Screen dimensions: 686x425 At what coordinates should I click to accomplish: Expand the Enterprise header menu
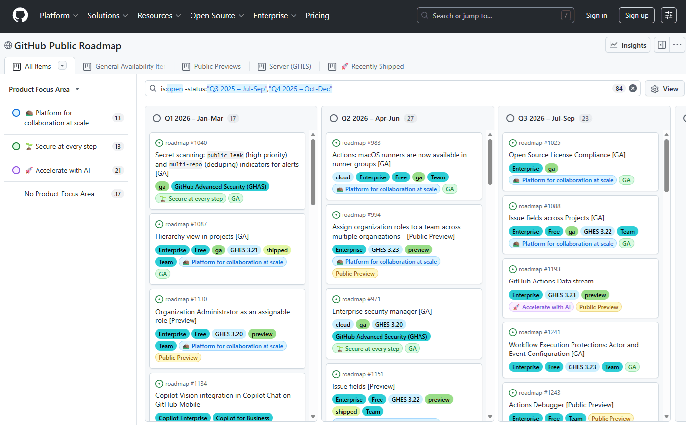click(x=275, y=16)
